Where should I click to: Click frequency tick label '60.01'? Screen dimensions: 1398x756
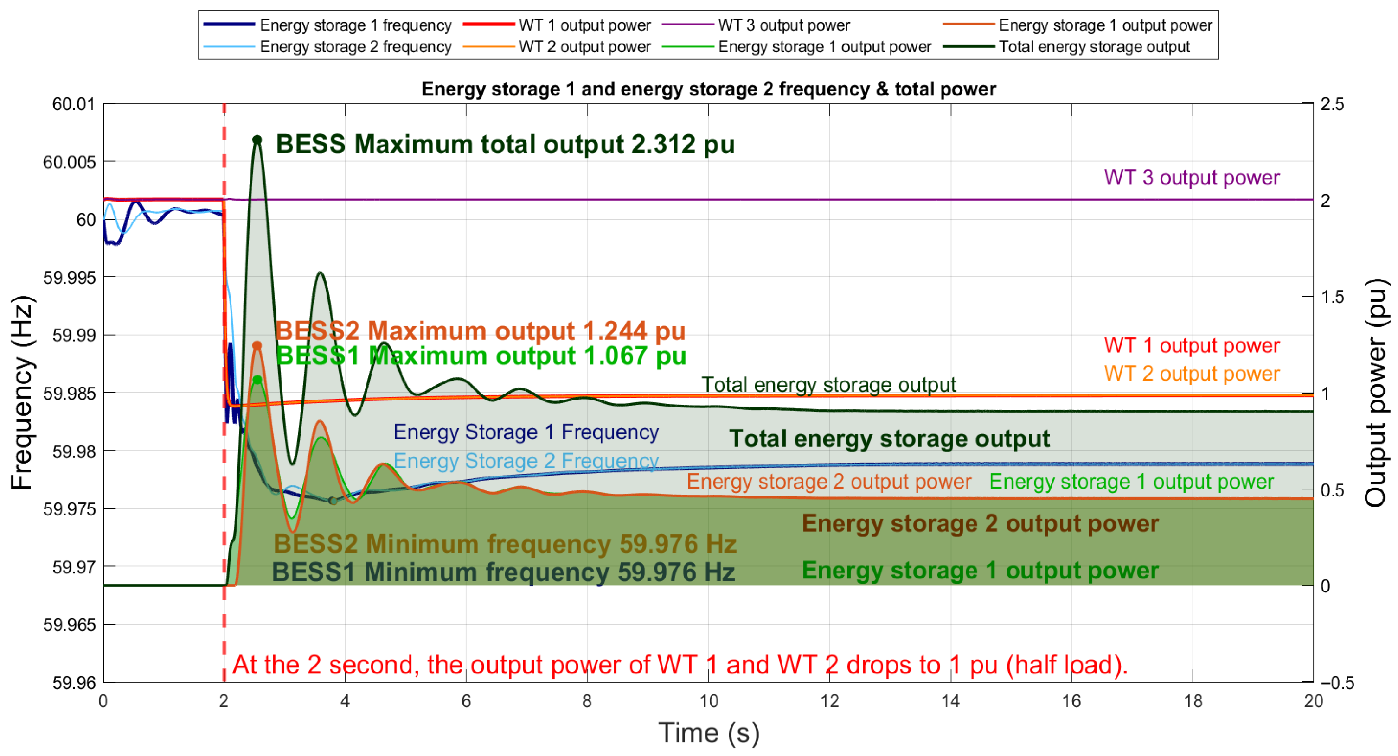[73, 104]
